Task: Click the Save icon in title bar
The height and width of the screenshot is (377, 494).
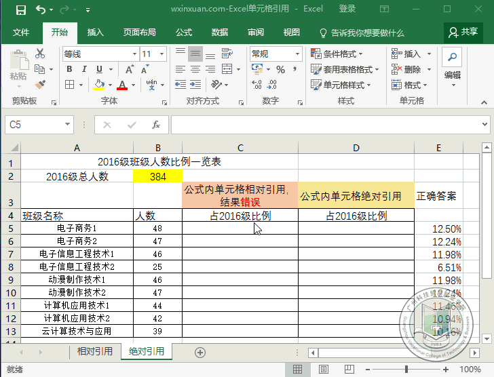Action: pos(20,9)
